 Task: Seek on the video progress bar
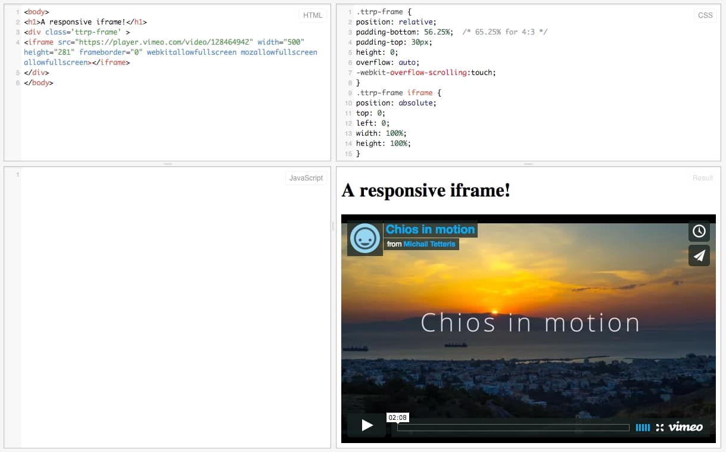click(x=513, y=428)
